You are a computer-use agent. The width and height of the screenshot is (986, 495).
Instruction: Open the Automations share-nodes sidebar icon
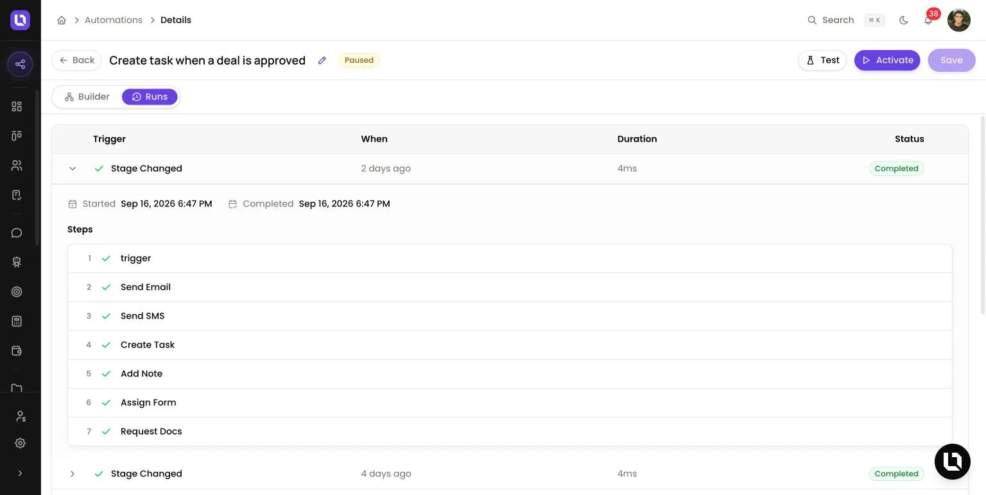20,64
